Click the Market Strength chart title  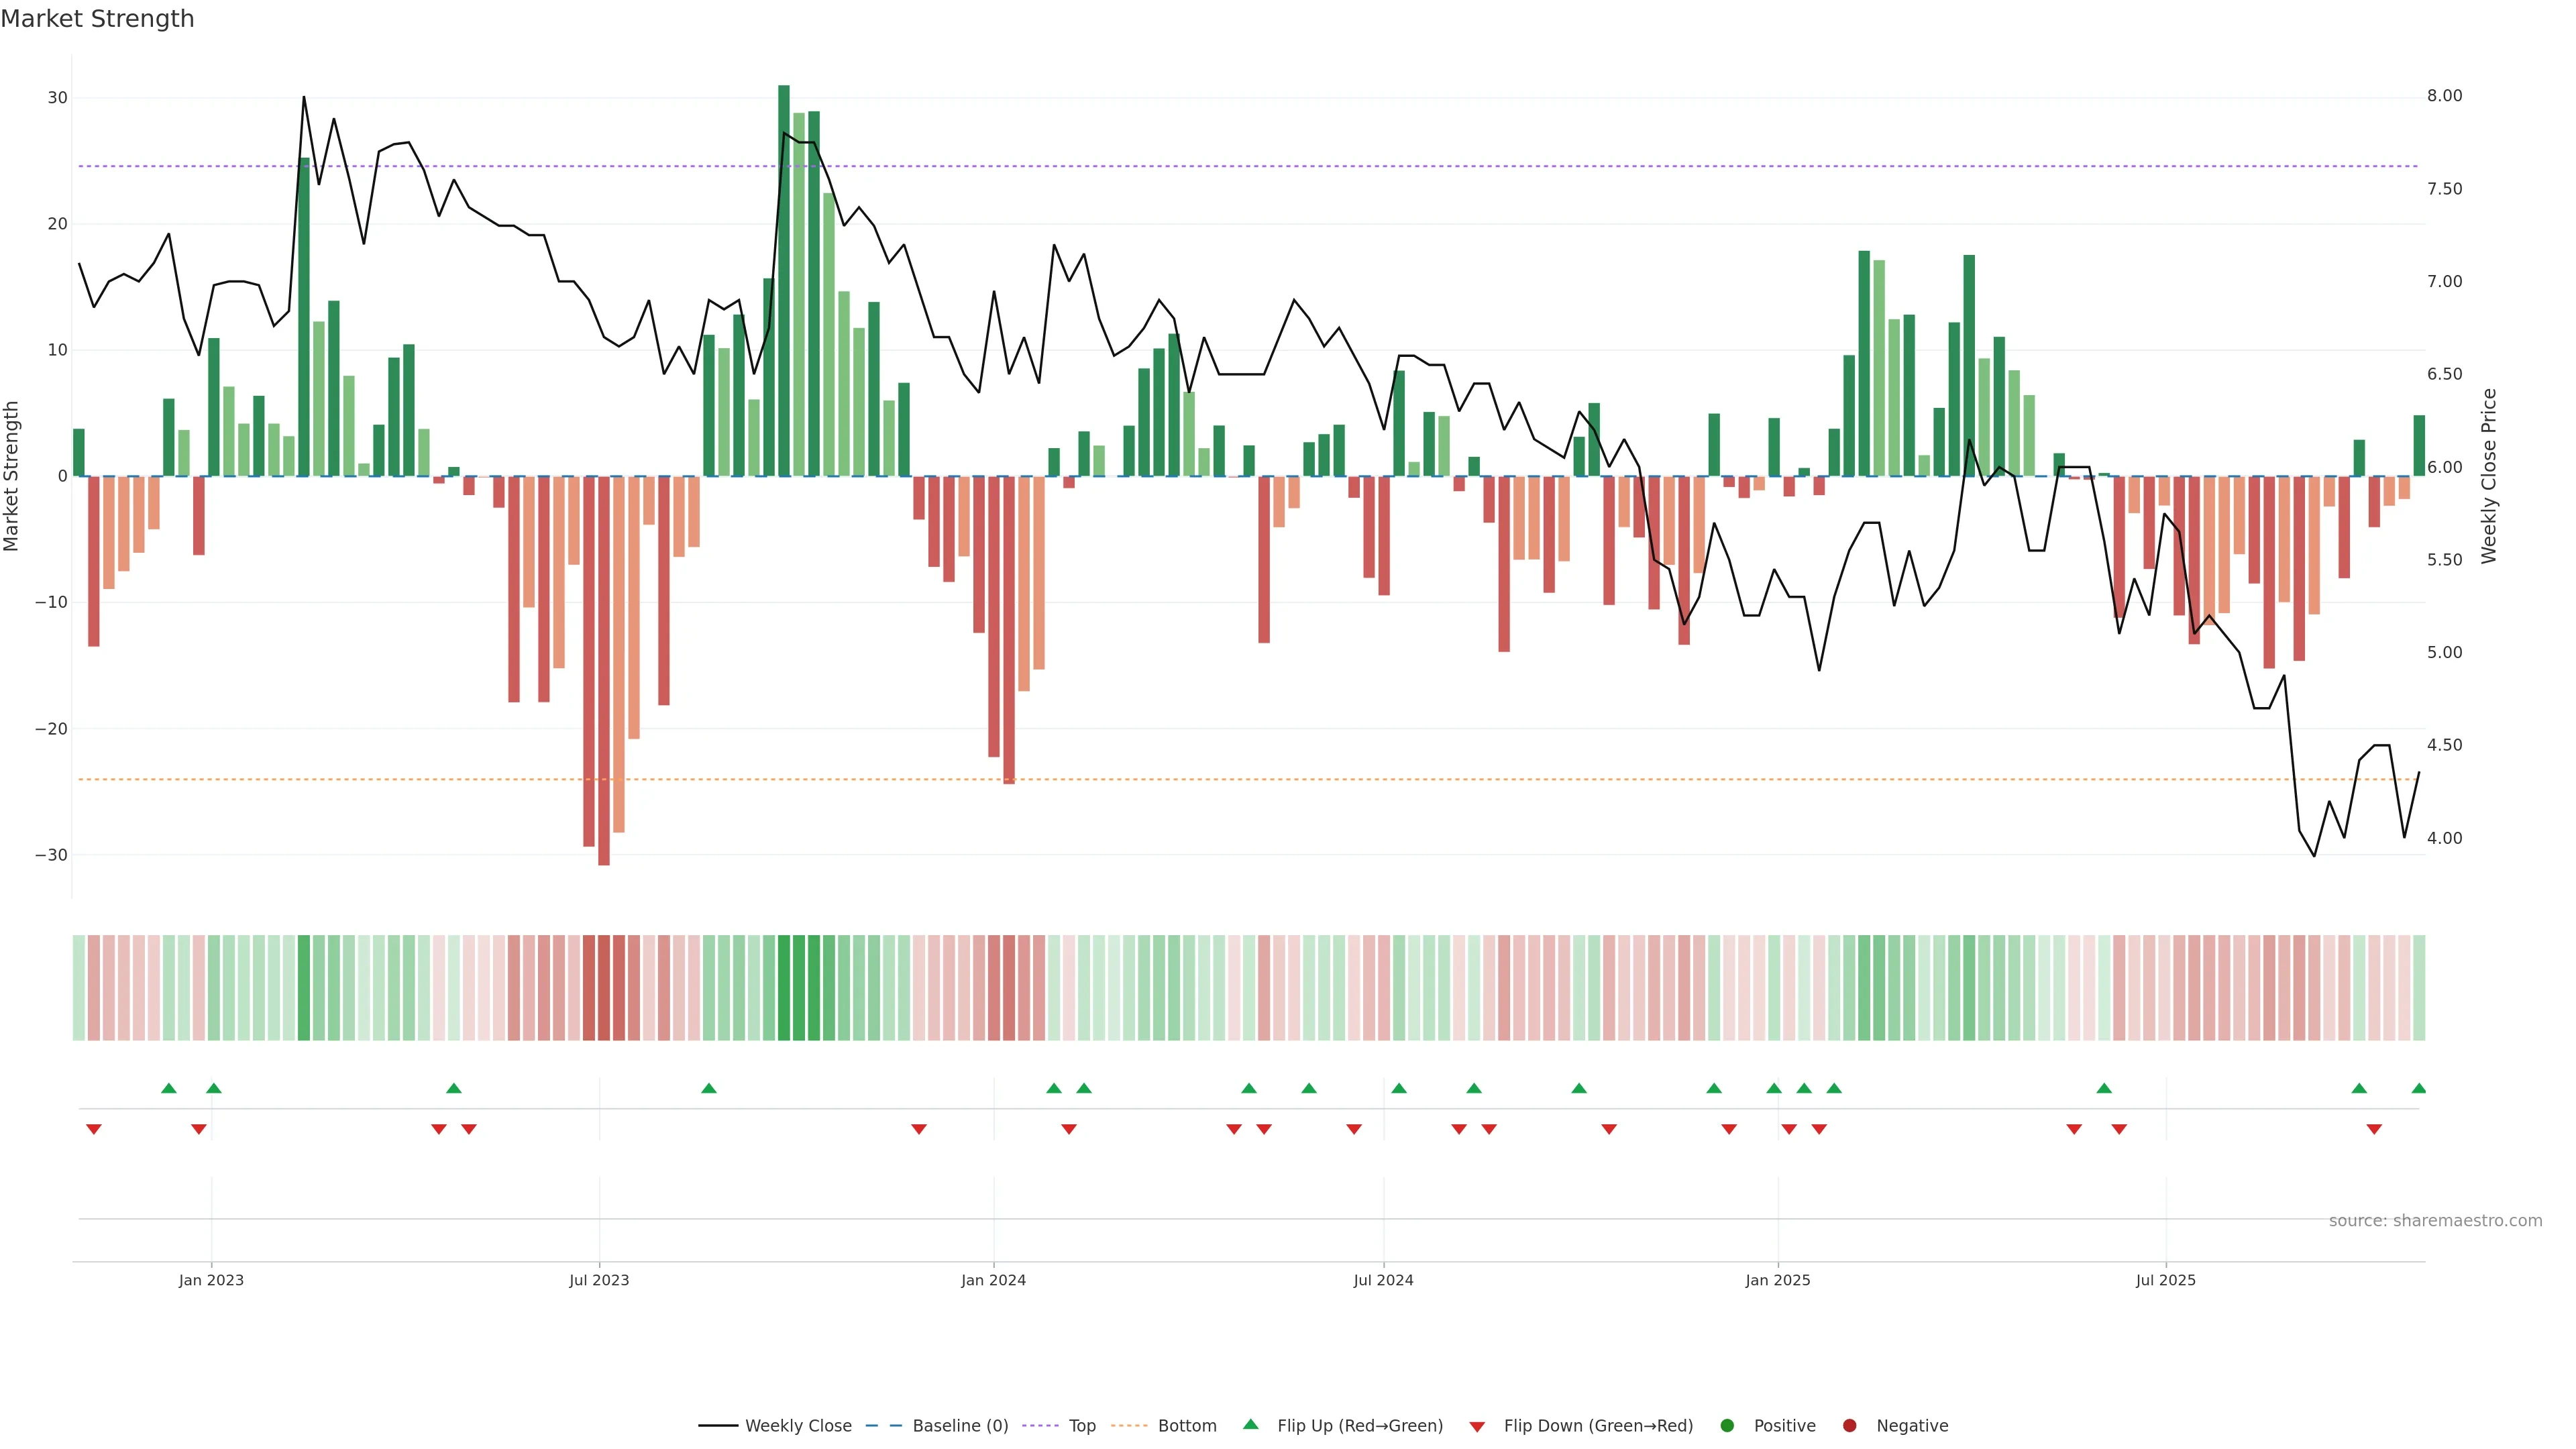click(97, 19)
